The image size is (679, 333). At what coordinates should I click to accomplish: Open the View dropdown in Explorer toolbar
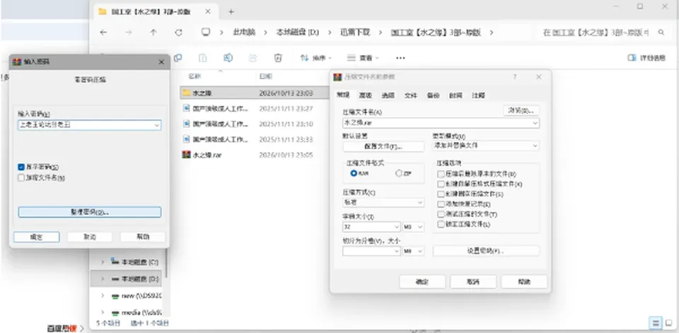click(363, 57)
